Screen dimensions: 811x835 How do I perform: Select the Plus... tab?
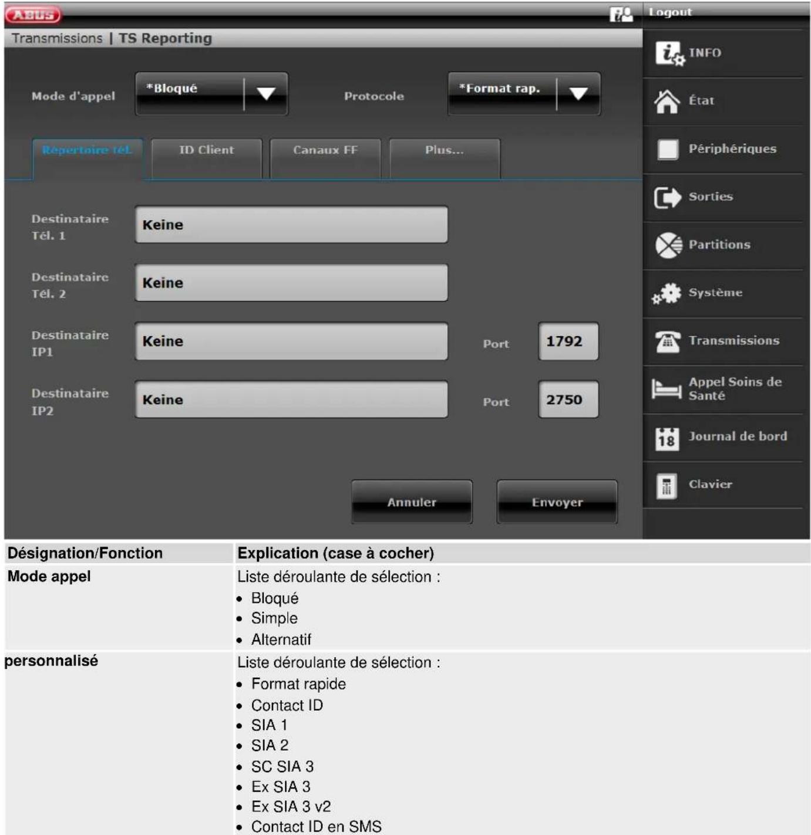(x=445, y=151)
